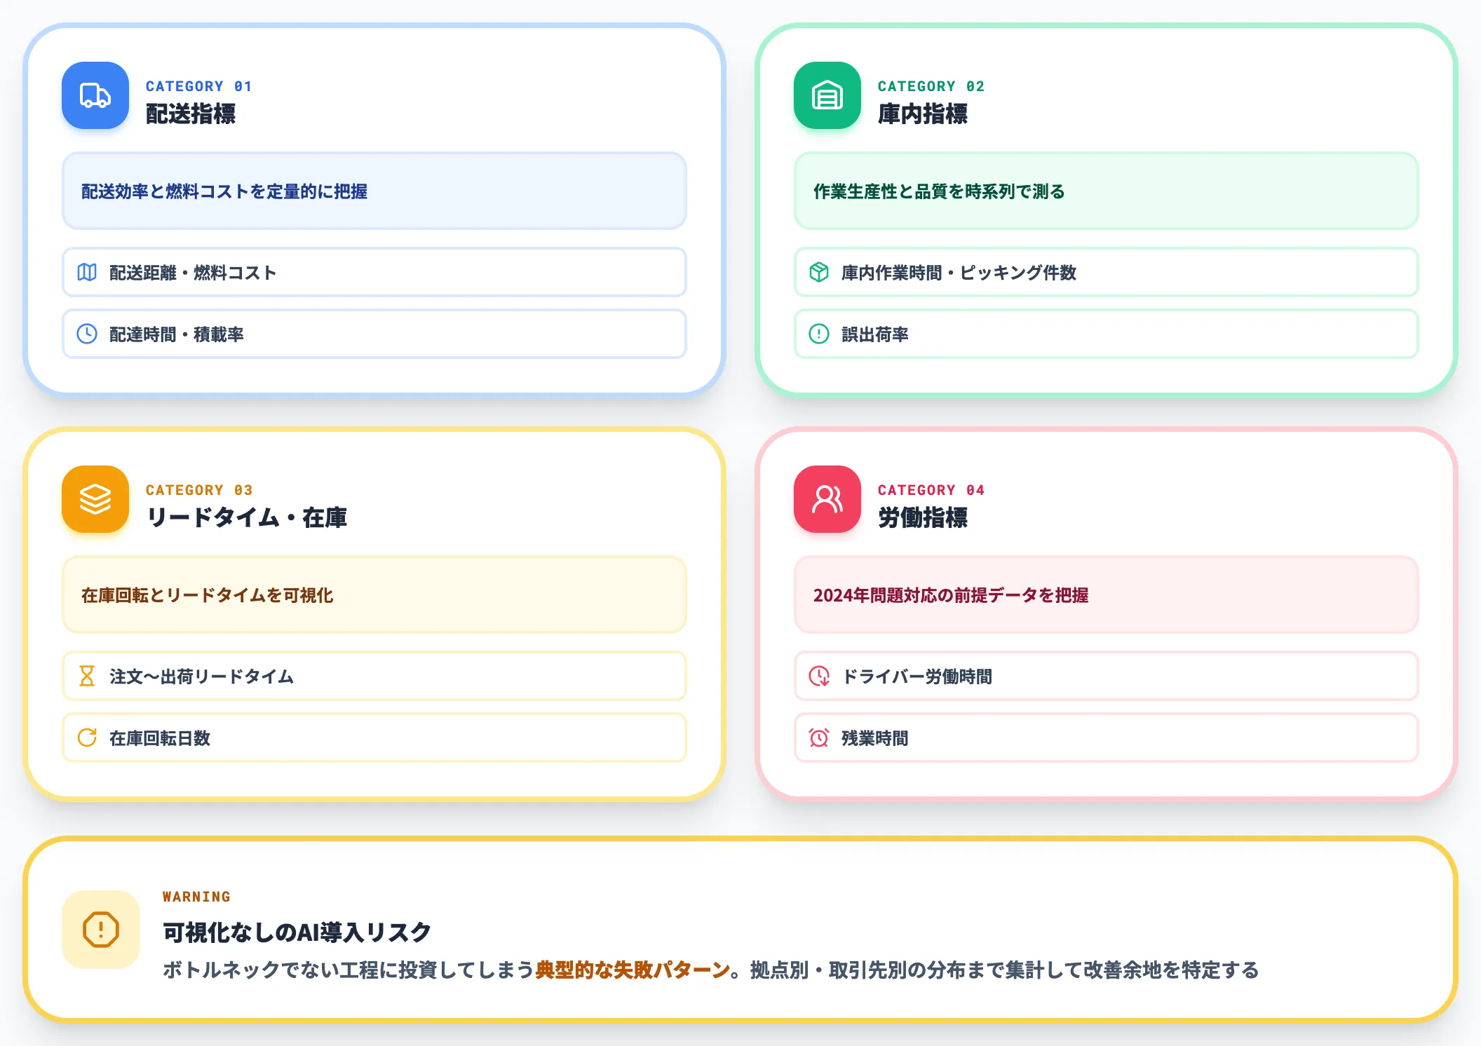
Task: Click the 配送指標 heading
Action: pyautogui.click(x=191, y=114)
